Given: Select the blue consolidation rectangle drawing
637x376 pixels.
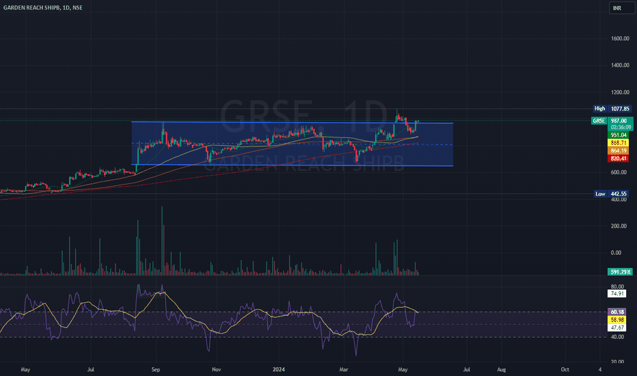Looking at the screenshot, I should 292,144.
